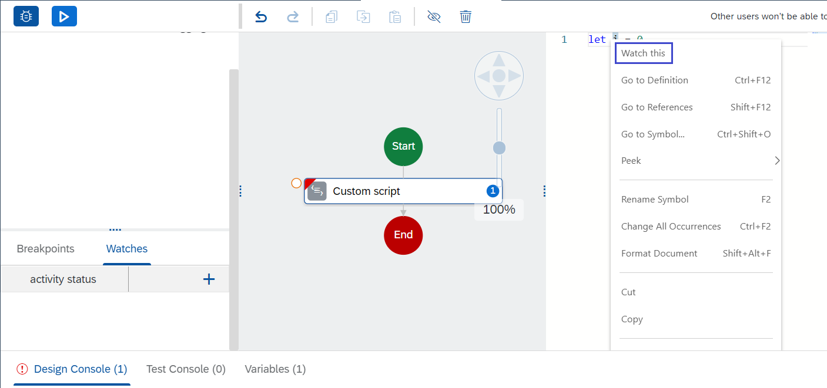Open the Test Console tab

point(186,369)
